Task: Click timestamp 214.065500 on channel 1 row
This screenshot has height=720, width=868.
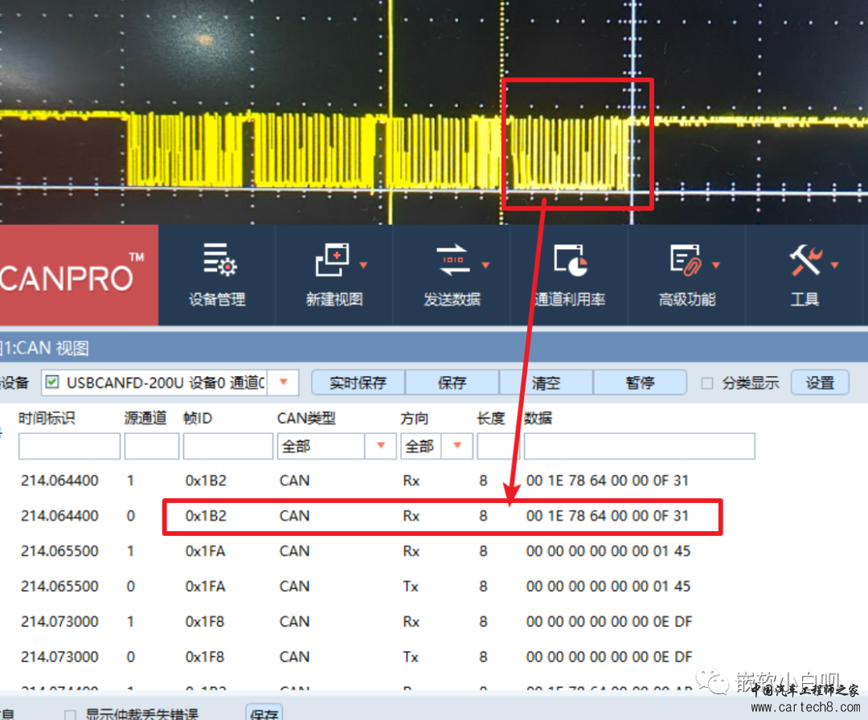Action: [59, 551]
